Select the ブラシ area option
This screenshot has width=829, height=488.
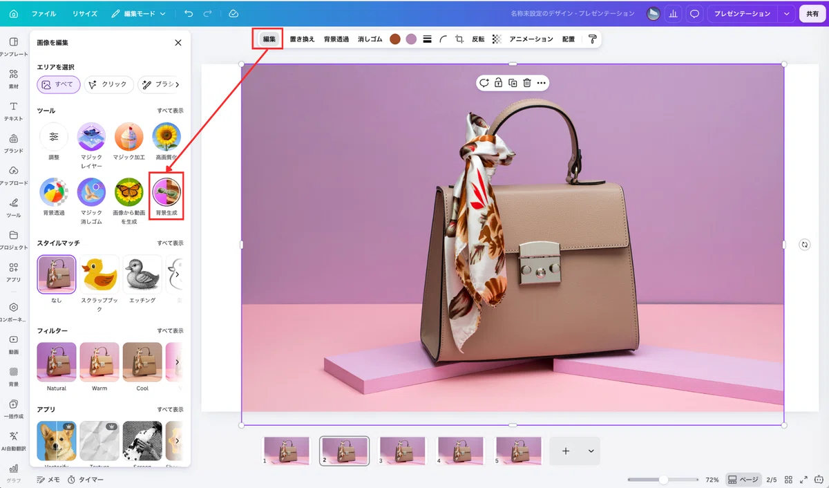(x=158, y=84)
